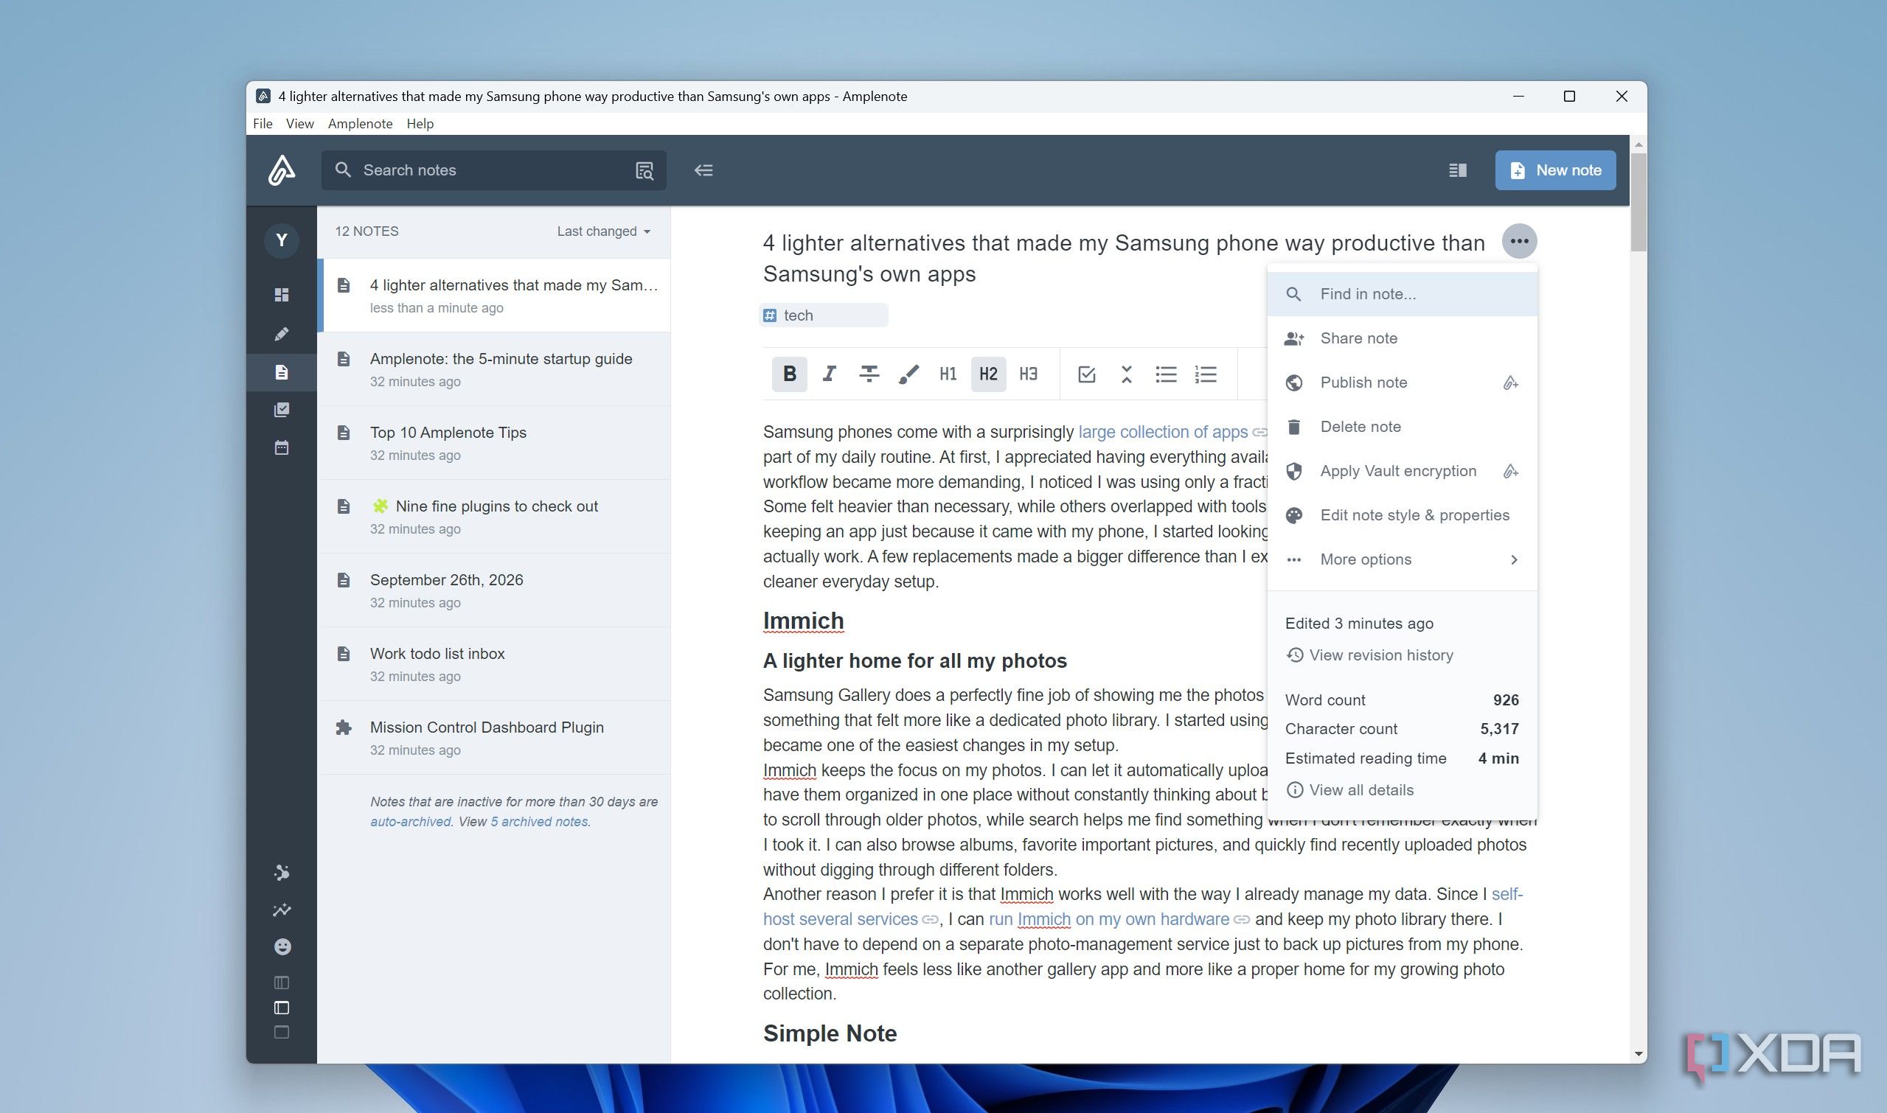Open the three-dots note options button
The height and width of the screenshot is (1113, 1887).
pyautogui.click(x=1519, y=241)
